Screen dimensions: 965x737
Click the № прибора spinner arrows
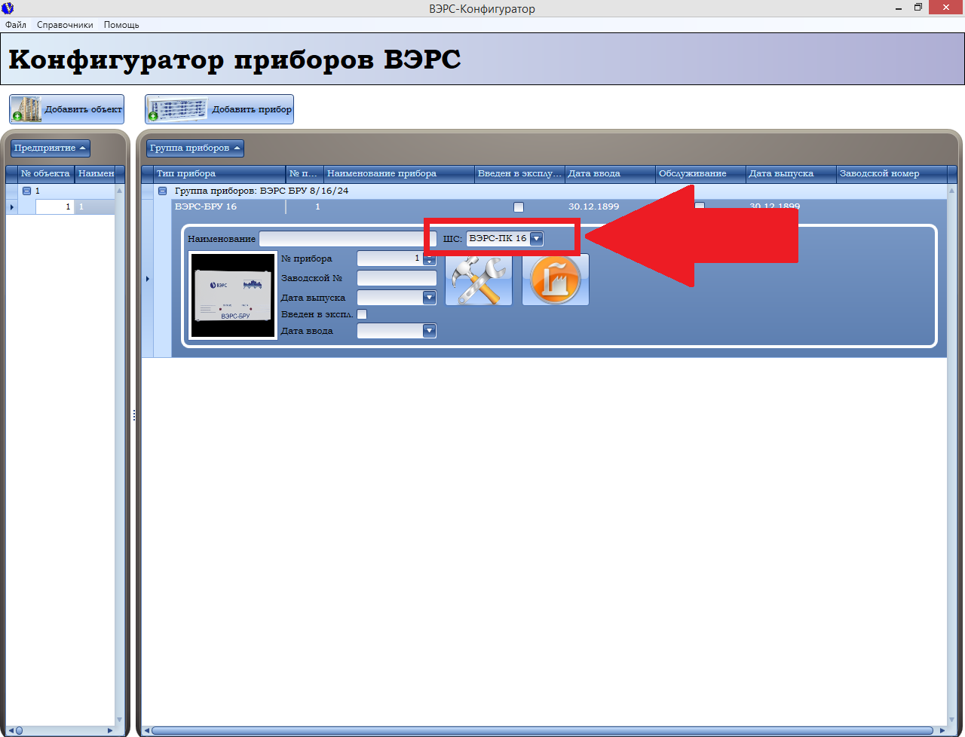(x=430, y=258)
